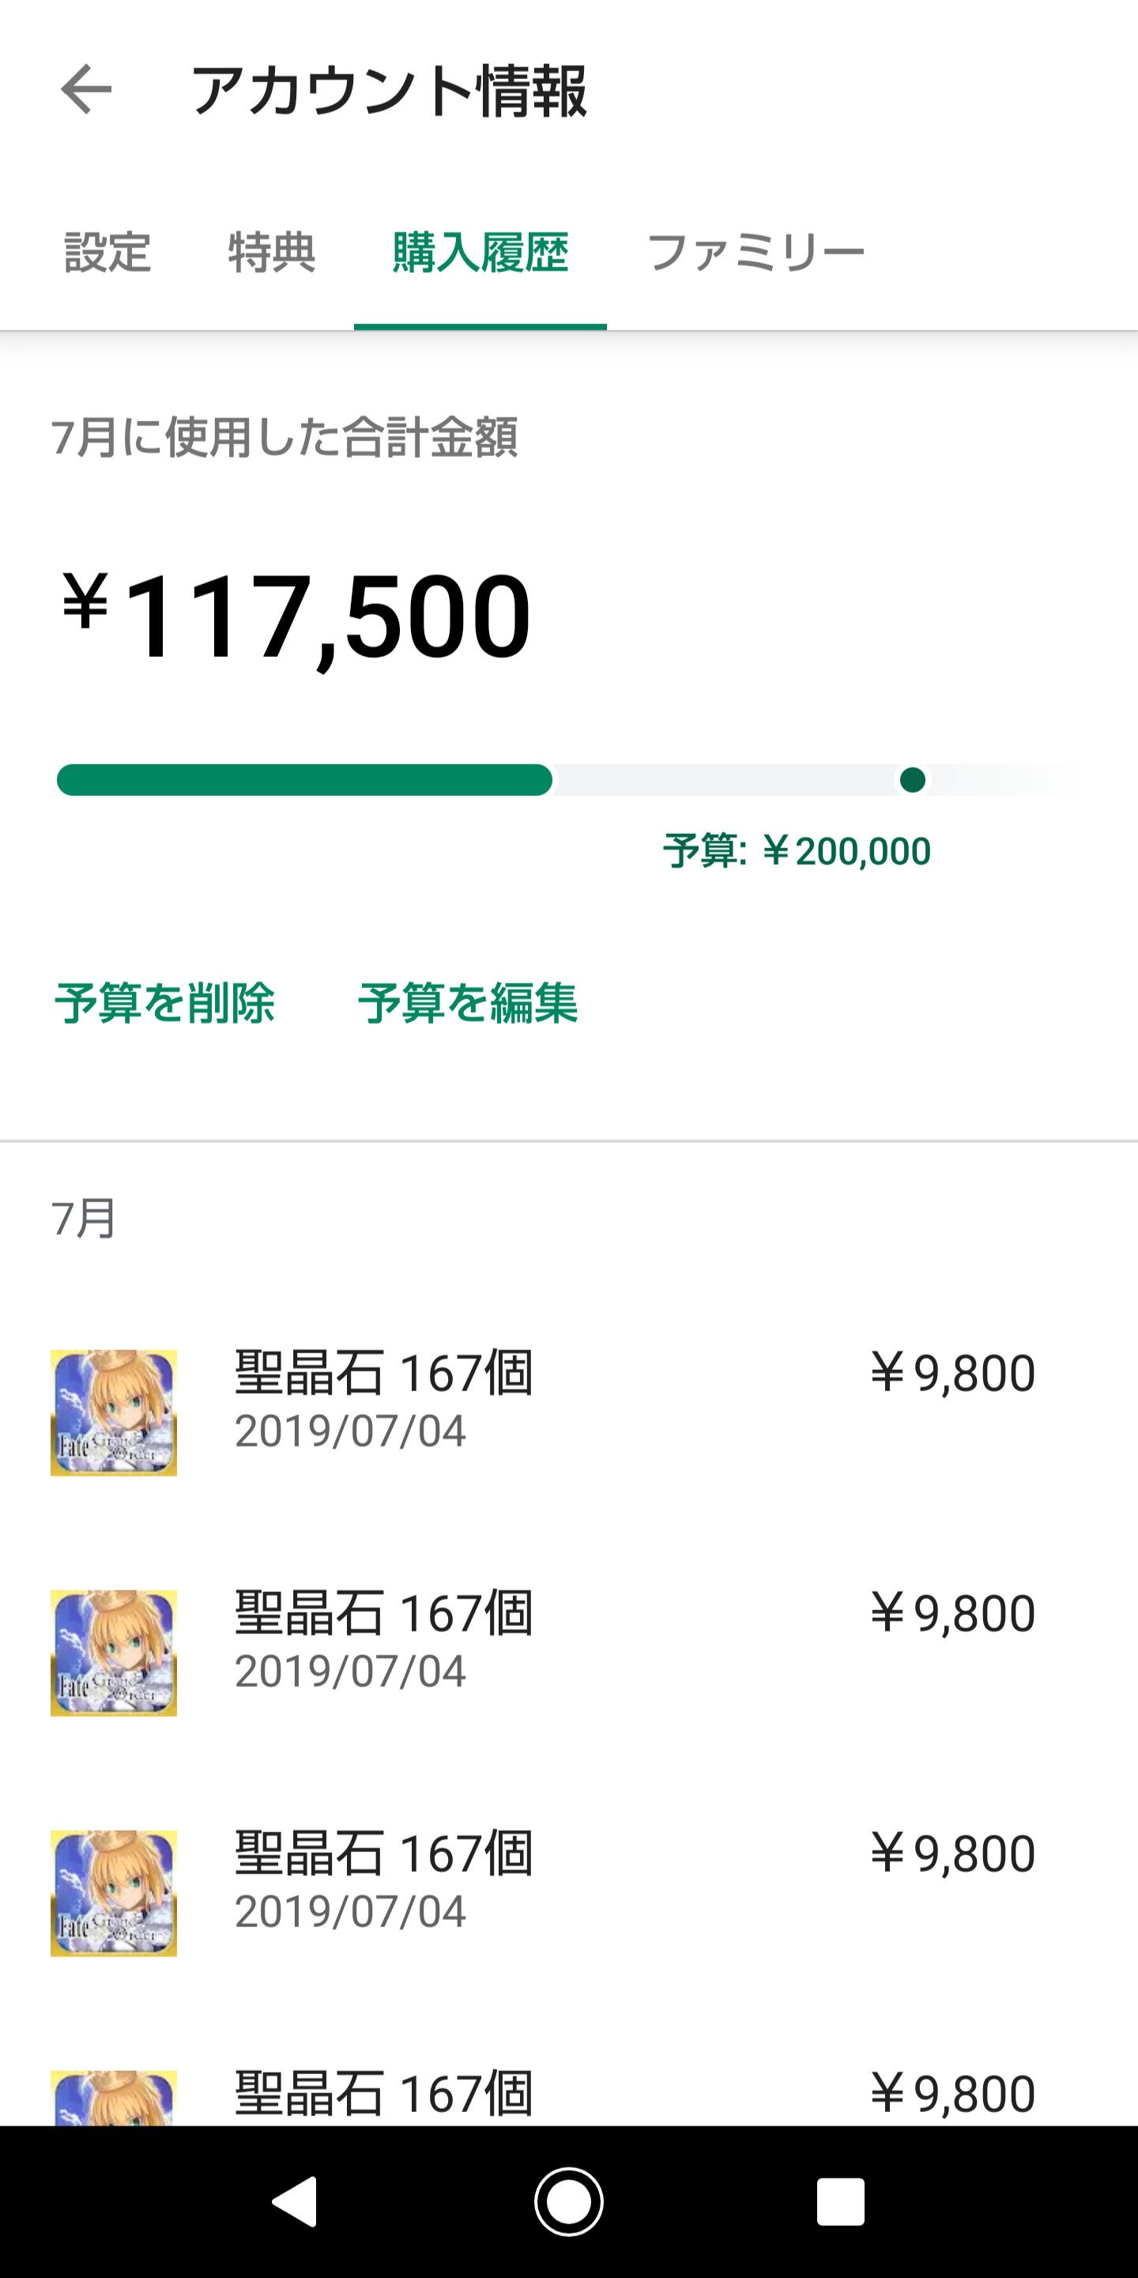The image size is (1138, 2278).
Task: Tap the partially visible fourth Fate/Grand Order icon
Action: click(x=113, y=2098)
